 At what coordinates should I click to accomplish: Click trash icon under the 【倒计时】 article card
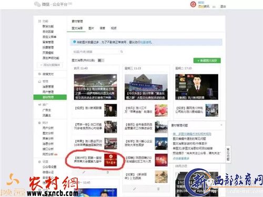108,172
